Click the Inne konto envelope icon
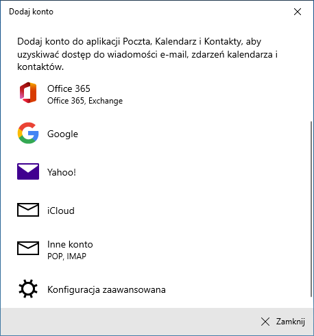Screen dimensions: 314x336 (28, 248)
